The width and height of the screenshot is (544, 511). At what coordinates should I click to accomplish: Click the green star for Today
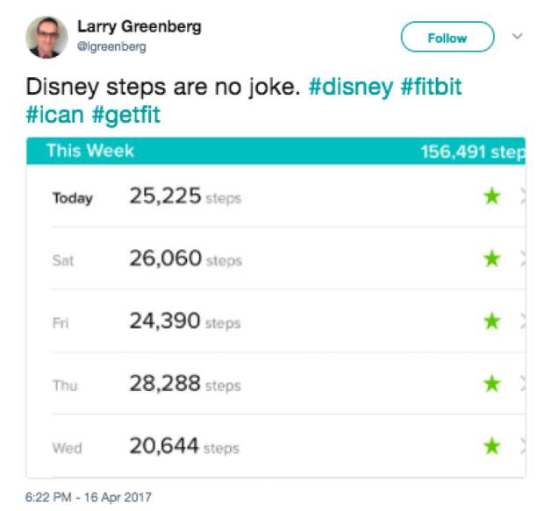(492, 196)
